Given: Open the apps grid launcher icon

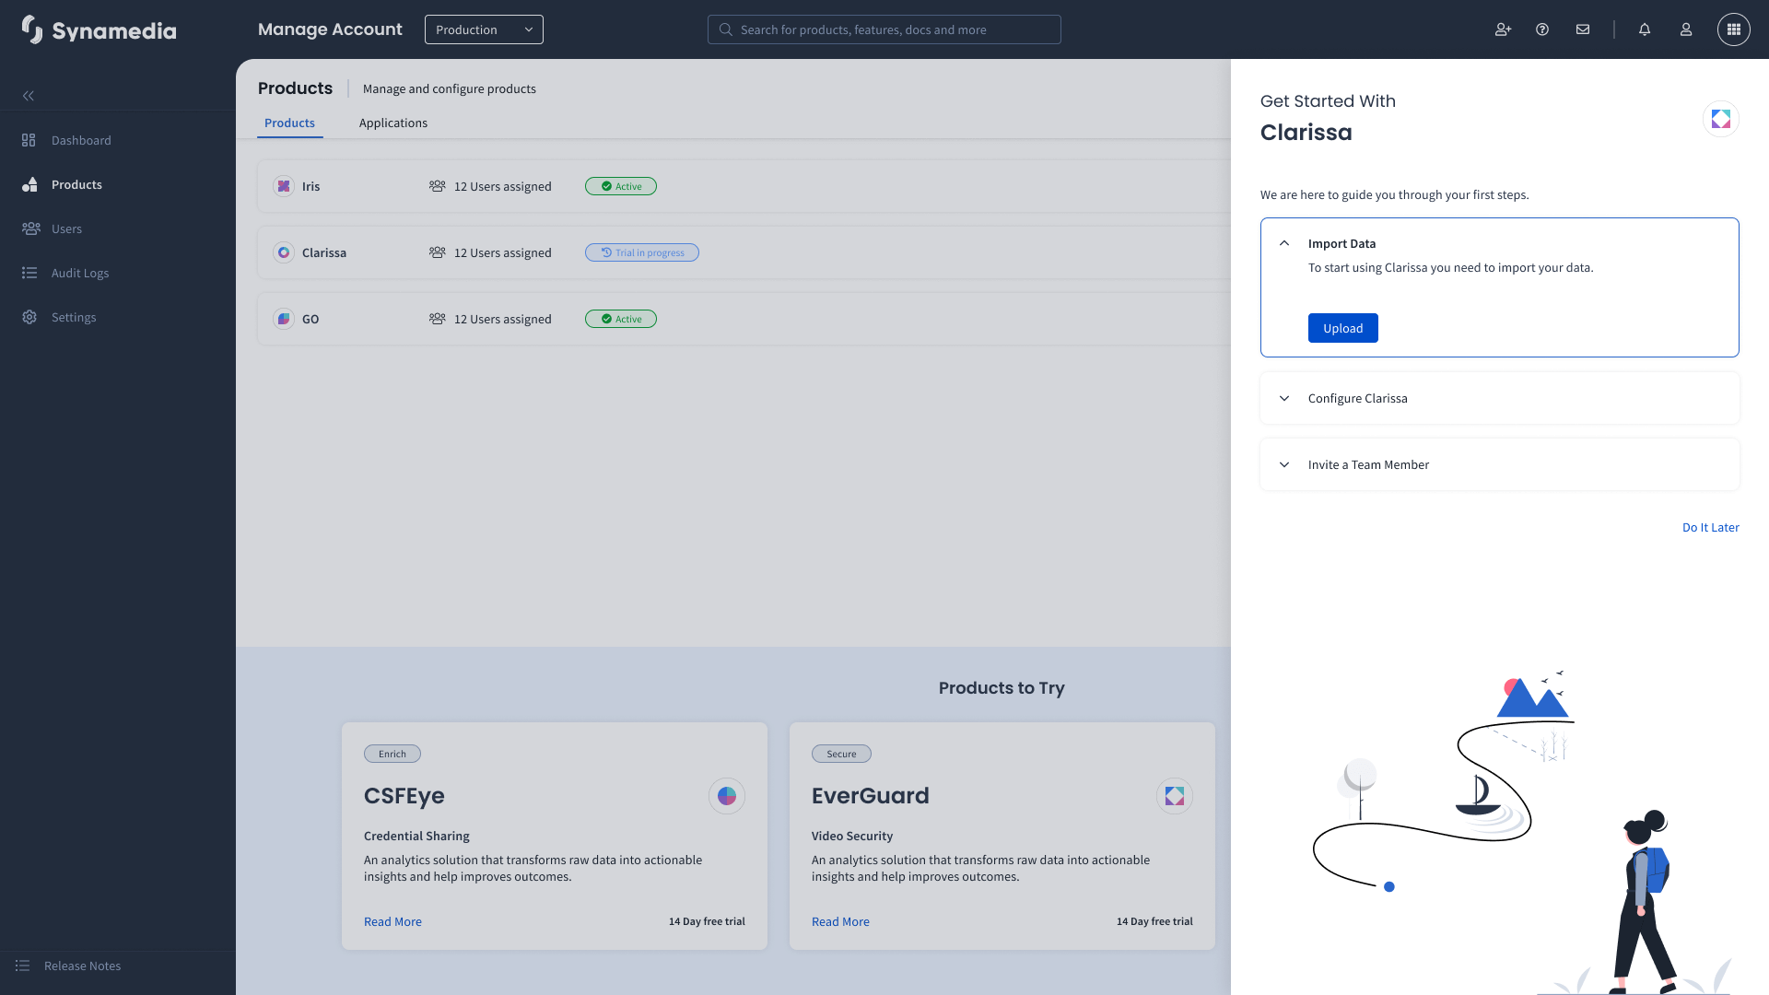Looking at the screenshot, I should pyautogui.click(x=1734, y=29).
